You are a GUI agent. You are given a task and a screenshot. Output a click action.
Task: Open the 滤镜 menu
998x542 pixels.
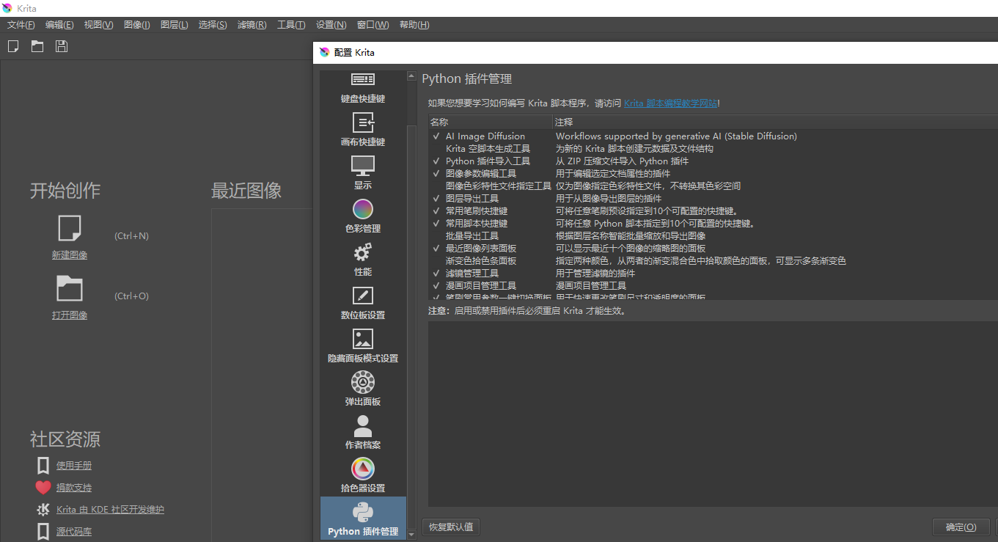coord(252,25)
